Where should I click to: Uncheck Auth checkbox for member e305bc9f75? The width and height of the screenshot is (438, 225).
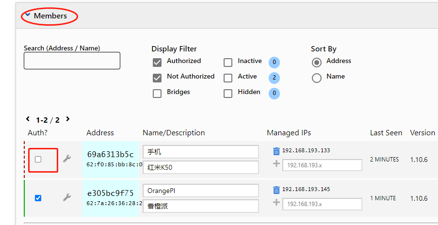38,198
